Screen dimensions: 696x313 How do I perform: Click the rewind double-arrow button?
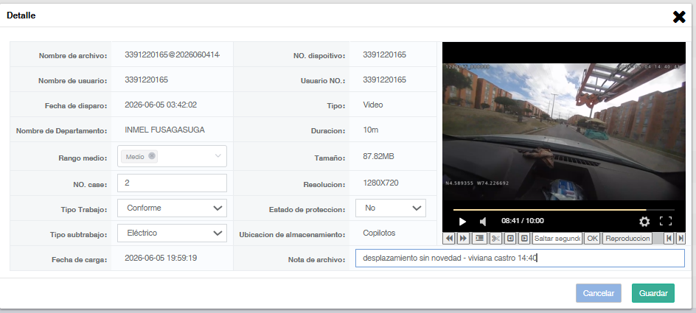pyautogui.click(x=449, y=239)
